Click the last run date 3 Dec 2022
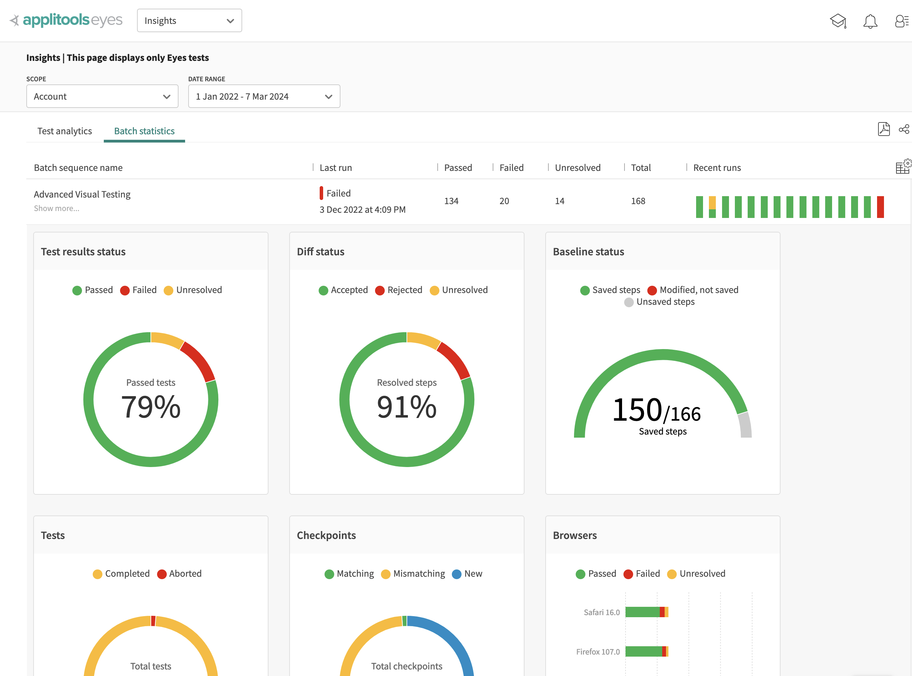This screenshot has height=676, width=912. [363, 210]
